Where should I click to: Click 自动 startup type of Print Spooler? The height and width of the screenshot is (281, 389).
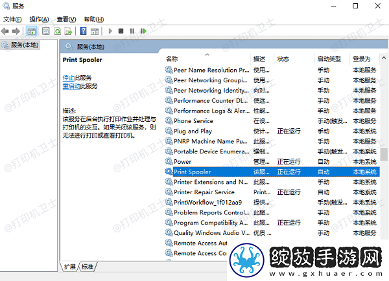click(x=324, y=172)
